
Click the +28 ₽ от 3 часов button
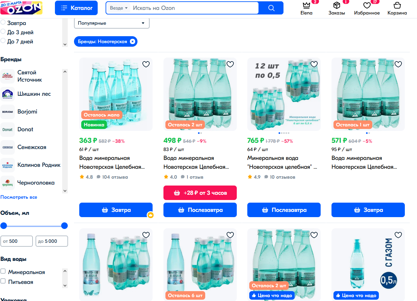[x=200, y=193]
